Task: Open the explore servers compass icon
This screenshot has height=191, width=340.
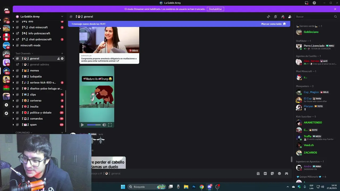Action: (x=6, y=113)
